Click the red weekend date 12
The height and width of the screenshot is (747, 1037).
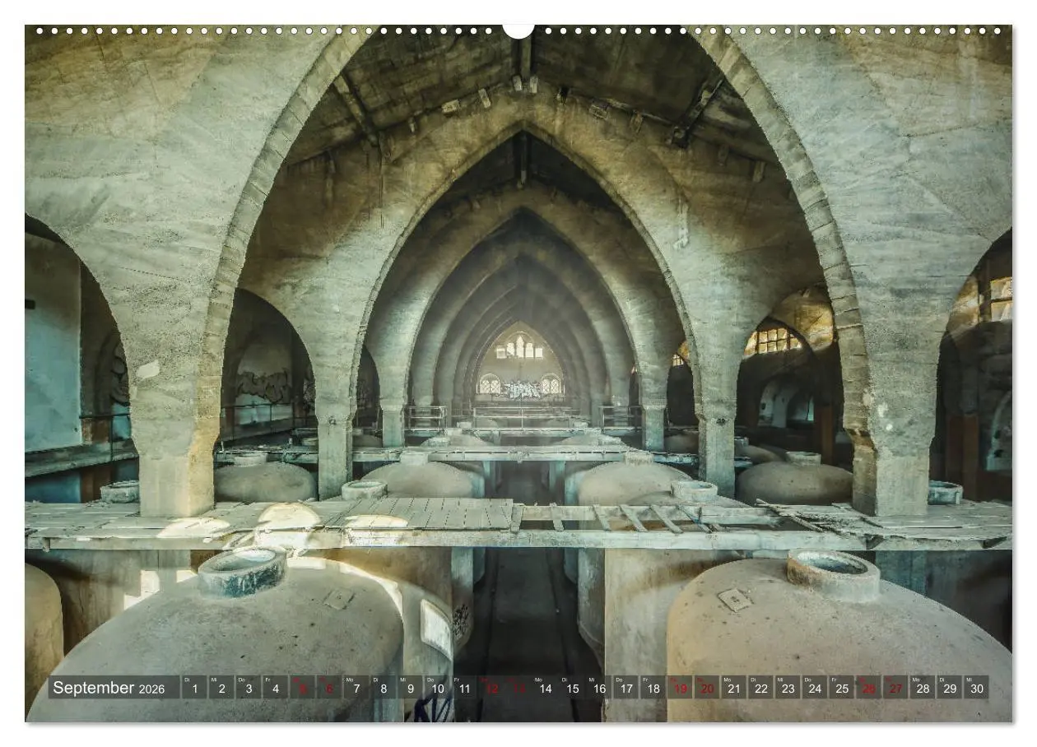(491, 688)
